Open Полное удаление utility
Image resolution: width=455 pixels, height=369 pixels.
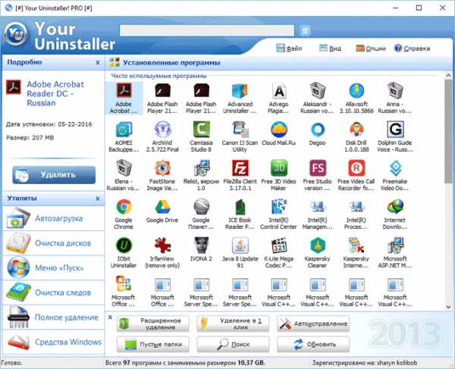(53, 317)
